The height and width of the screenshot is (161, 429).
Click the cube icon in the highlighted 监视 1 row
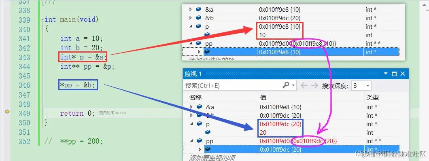(x=208, y=149)
